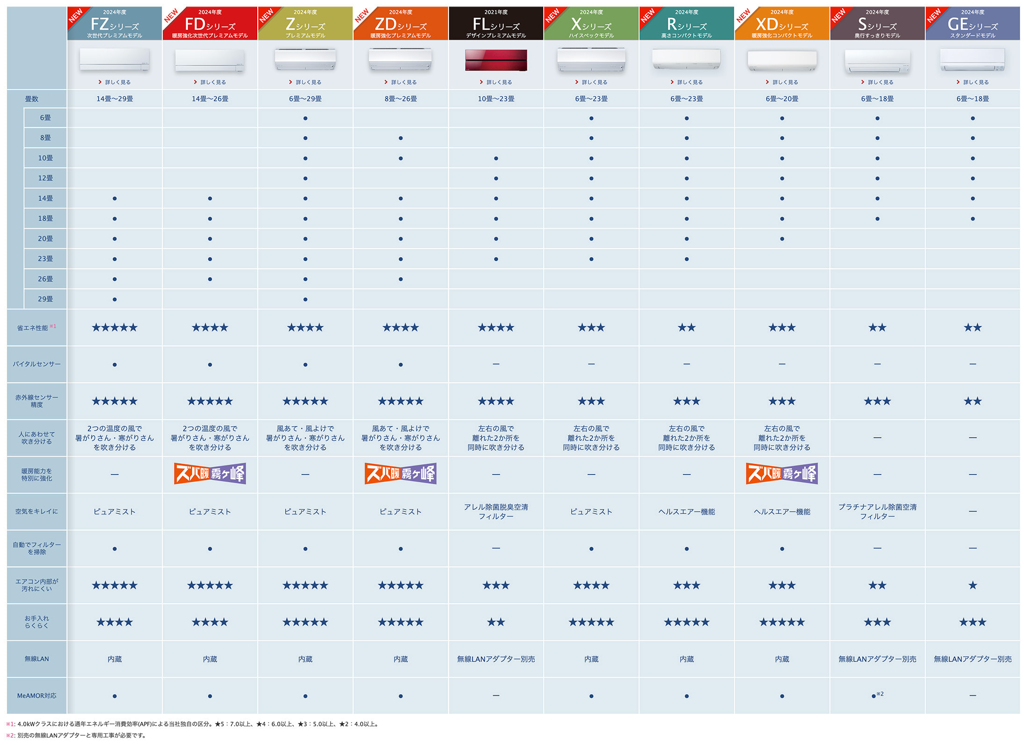Open '詳しく見る' link under Z series
The height and width of the screenshot is (745, 1027).
click(308, 82)
